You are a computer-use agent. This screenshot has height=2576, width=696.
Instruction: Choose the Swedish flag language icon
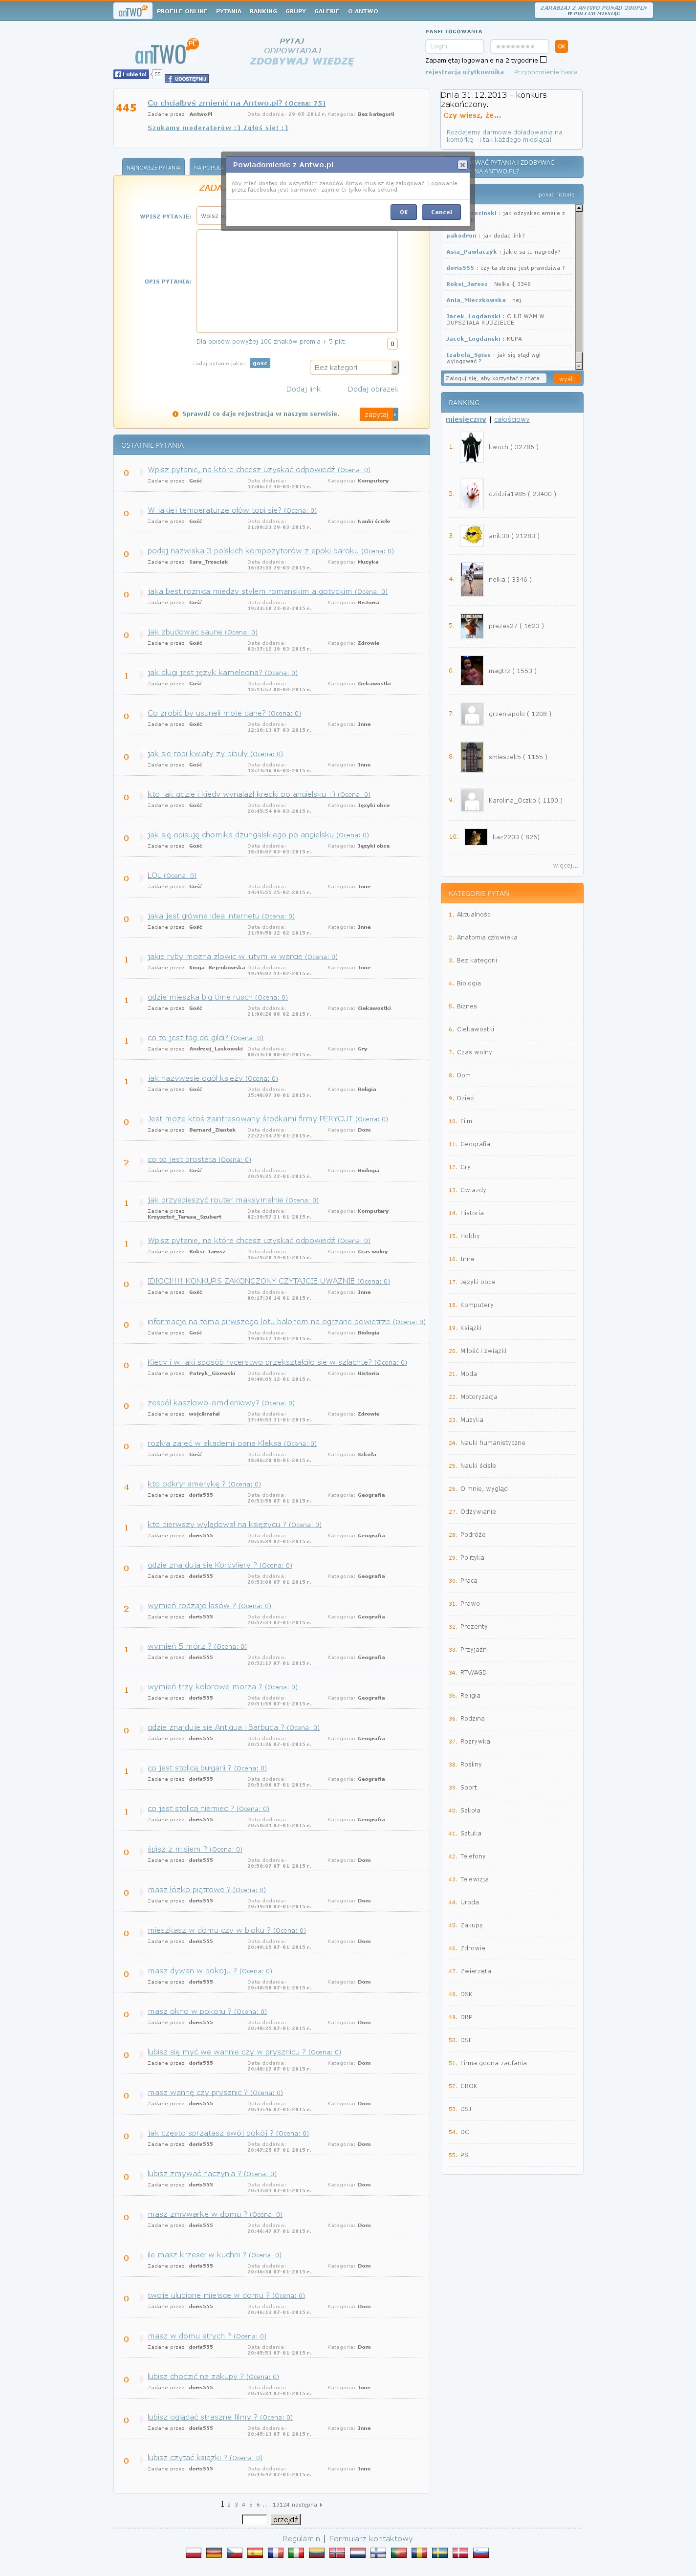(x=439, y=2552)
